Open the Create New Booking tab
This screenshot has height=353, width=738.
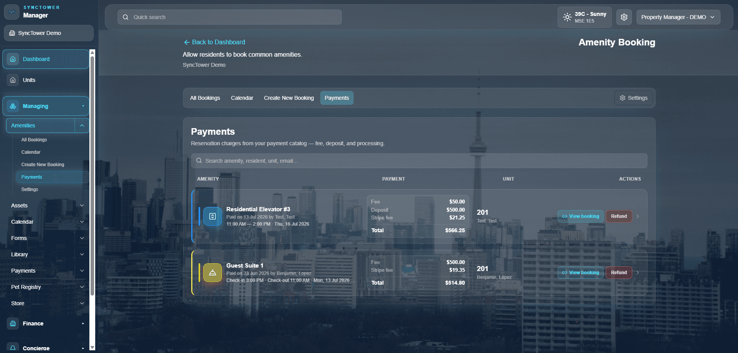[x=289, y=98]
